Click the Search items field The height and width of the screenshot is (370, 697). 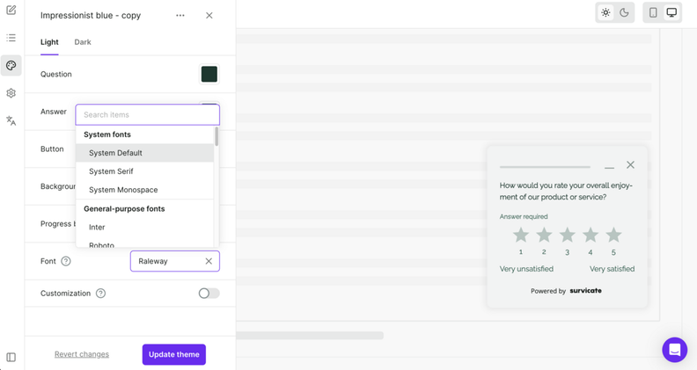click(148, 114)
